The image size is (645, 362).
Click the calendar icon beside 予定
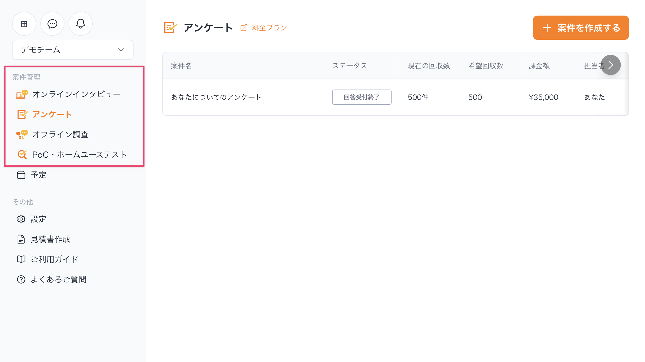(21, 175)
